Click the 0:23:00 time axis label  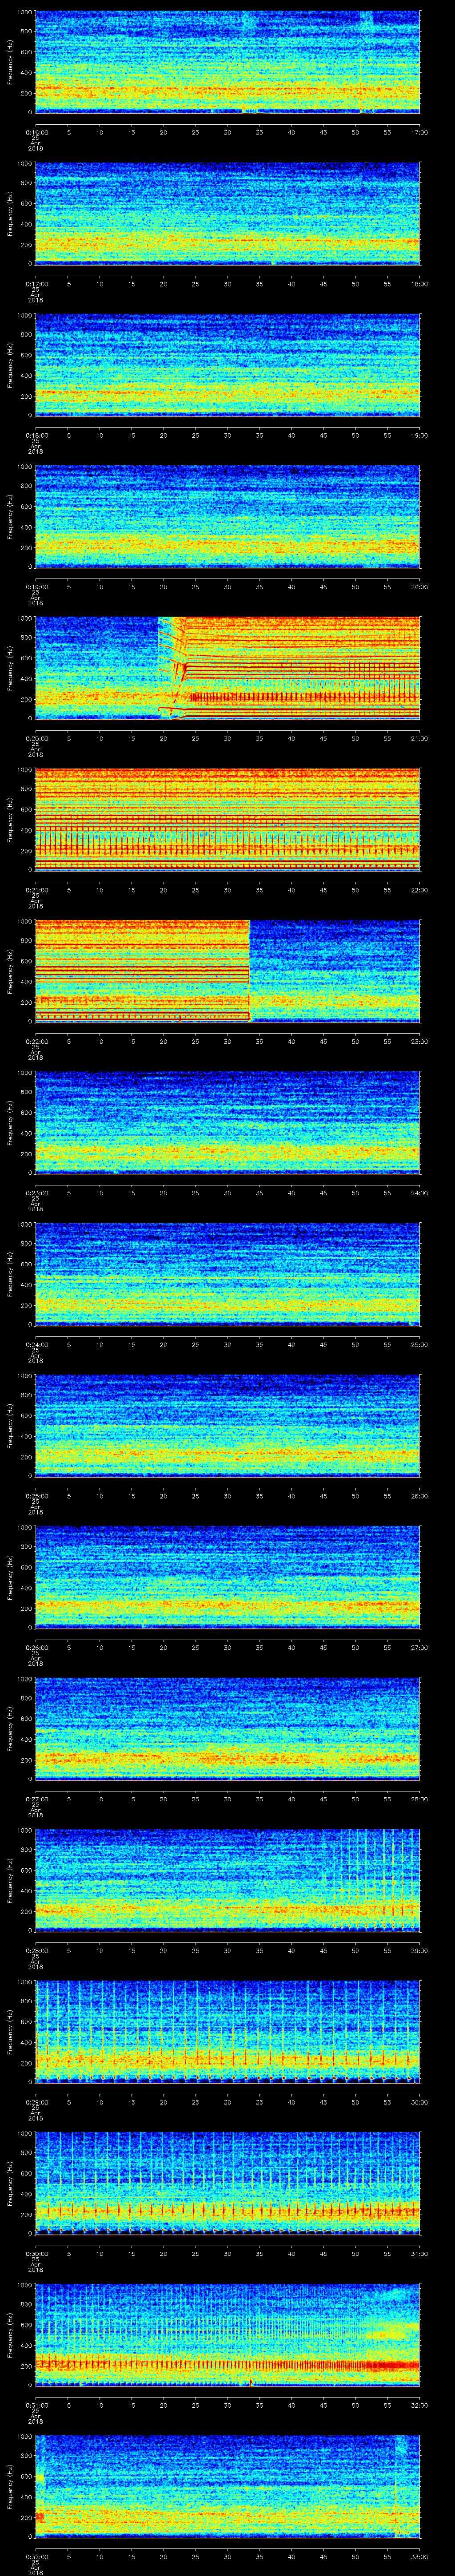(35, 1192)
